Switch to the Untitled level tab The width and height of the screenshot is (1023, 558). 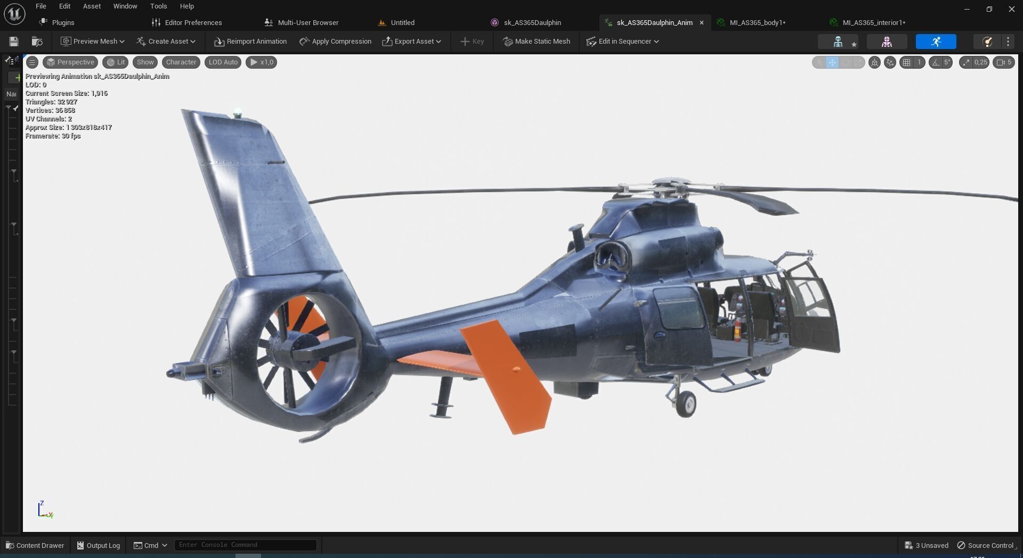396,22
